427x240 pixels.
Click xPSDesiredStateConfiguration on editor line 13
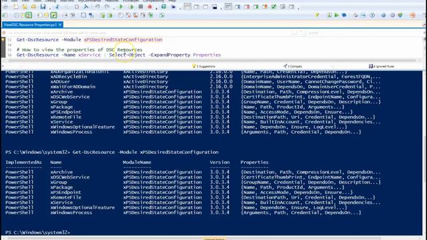(123, 40)
